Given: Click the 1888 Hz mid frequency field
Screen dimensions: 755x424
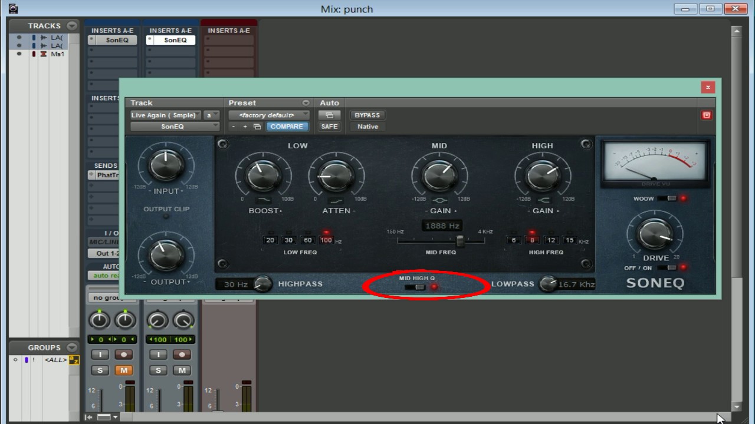Looking at the screenshot, I should coord(442,226).
